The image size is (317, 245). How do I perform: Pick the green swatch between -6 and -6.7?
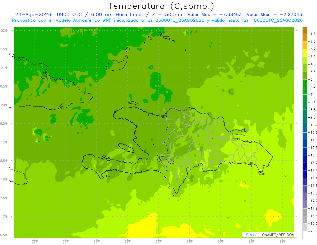[x=305, y=83]
